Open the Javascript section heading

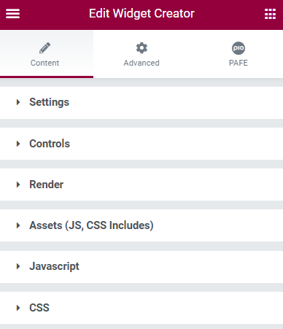[x=54, y=266]
